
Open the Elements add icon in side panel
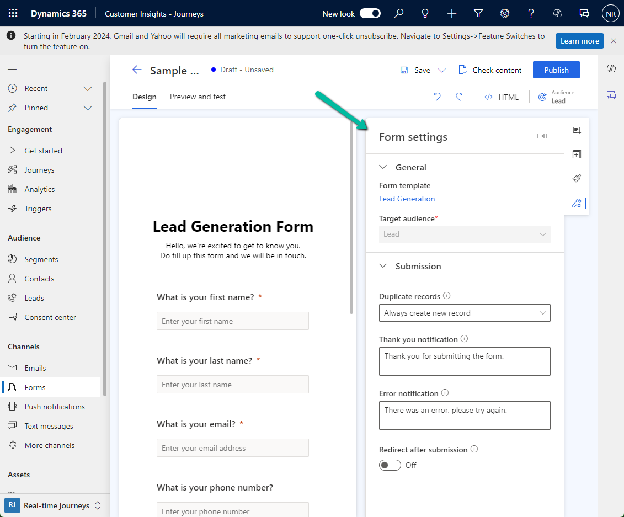tap(577, 154)
